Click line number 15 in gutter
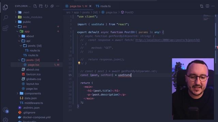Screen dimensions: 218x122 tap(70, 75)
